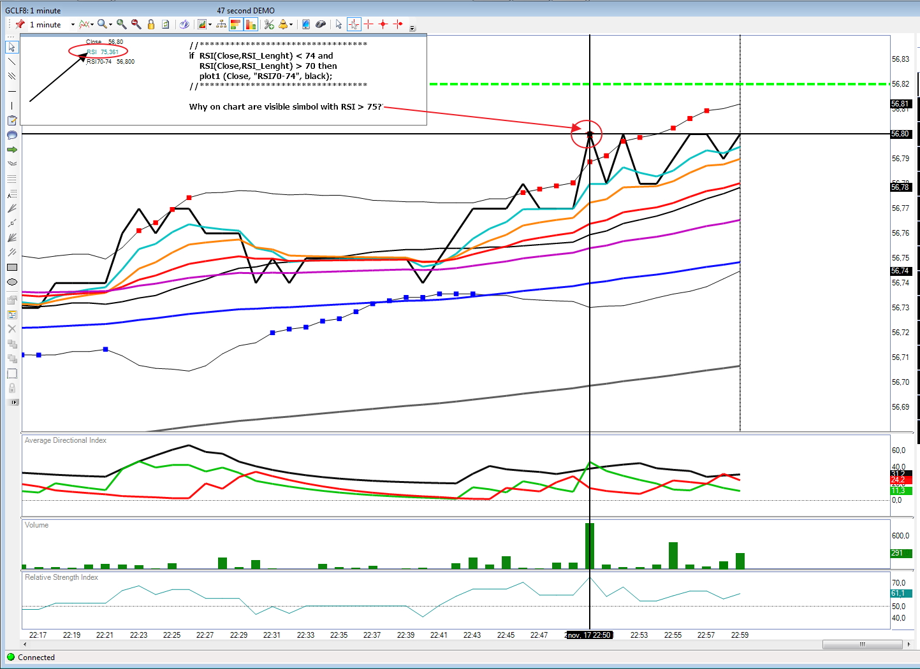Click the red pushpin icon in toolbar
Viewport: 920px width, 669px height.
click(20, 24)
